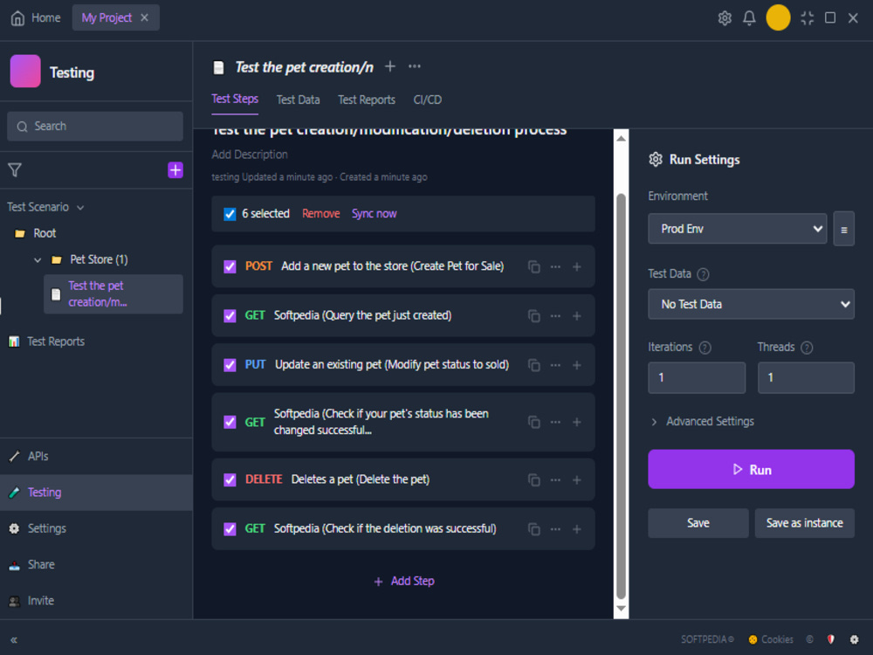
Task: Add a step after the deletion check GET step
Action: [577, 528]
